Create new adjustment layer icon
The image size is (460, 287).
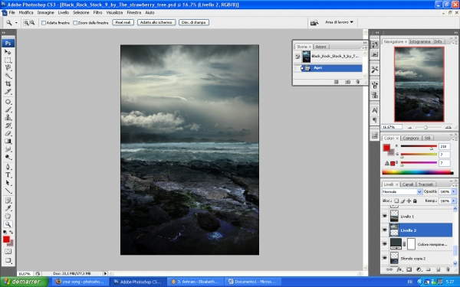click(x=419, y=269)
